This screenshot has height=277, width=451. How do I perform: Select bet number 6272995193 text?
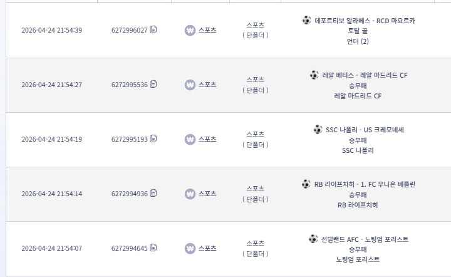click(x=130, y=139)
